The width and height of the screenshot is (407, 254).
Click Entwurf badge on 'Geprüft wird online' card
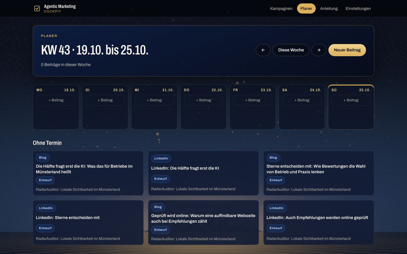tap(161, 230)
